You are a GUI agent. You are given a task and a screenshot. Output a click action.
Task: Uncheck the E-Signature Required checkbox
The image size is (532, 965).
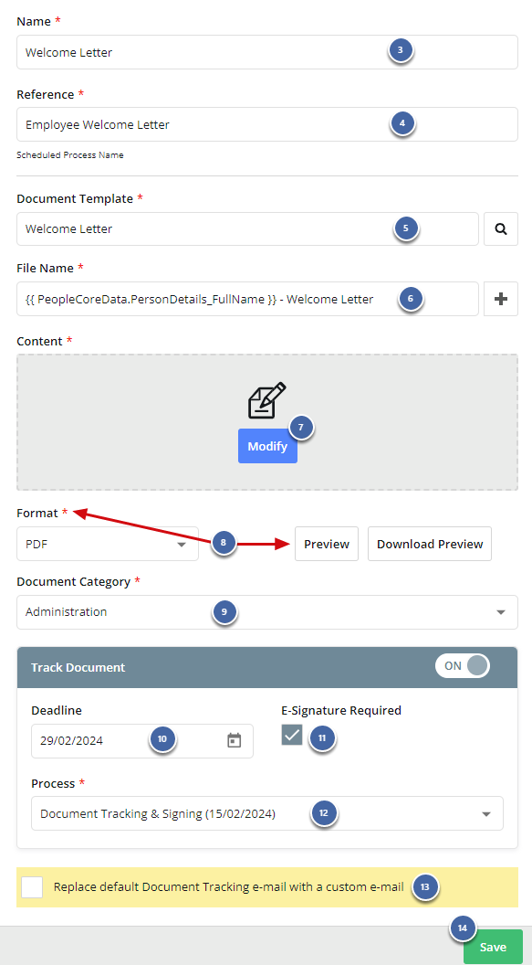(292, 735)
